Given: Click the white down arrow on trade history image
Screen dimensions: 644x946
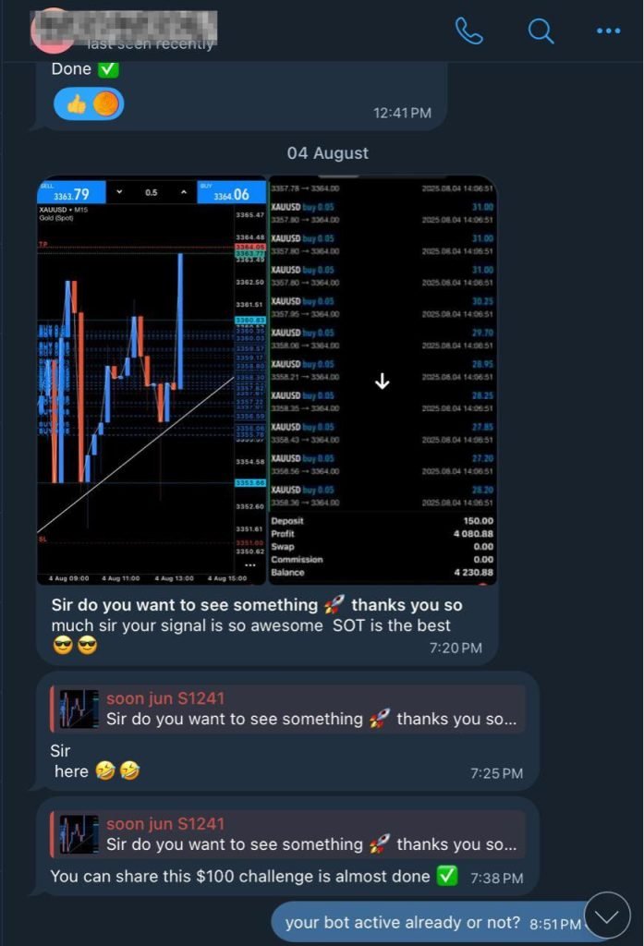Looking at the screenshot, I should 382,382.
